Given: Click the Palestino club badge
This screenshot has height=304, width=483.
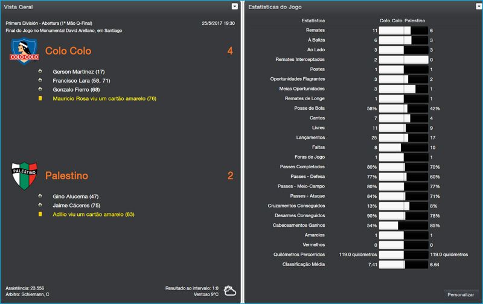Looking at the screenshot, I should [25, 176].
